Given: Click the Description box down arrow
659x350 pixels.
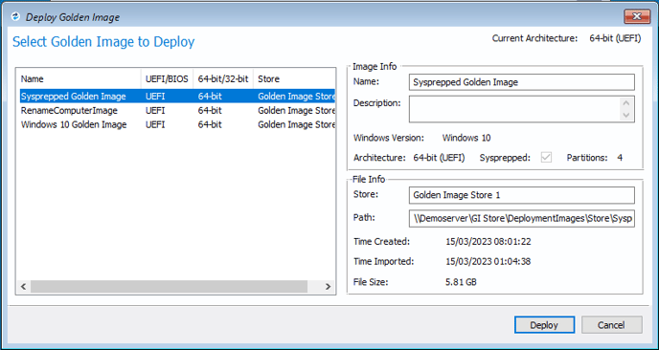Looking at the screenshot, I should coord(625,115).
